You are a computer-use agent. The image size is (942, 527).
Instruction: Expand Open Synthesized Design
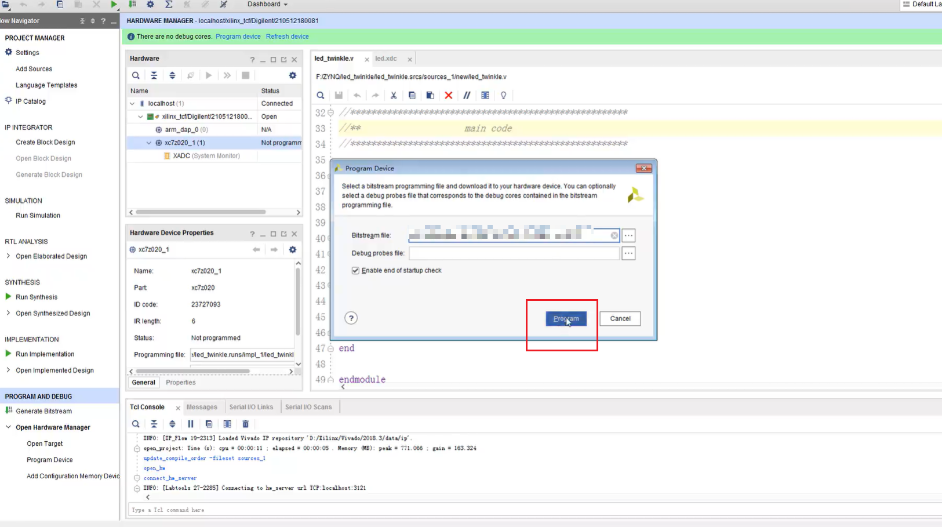(8, 313)
